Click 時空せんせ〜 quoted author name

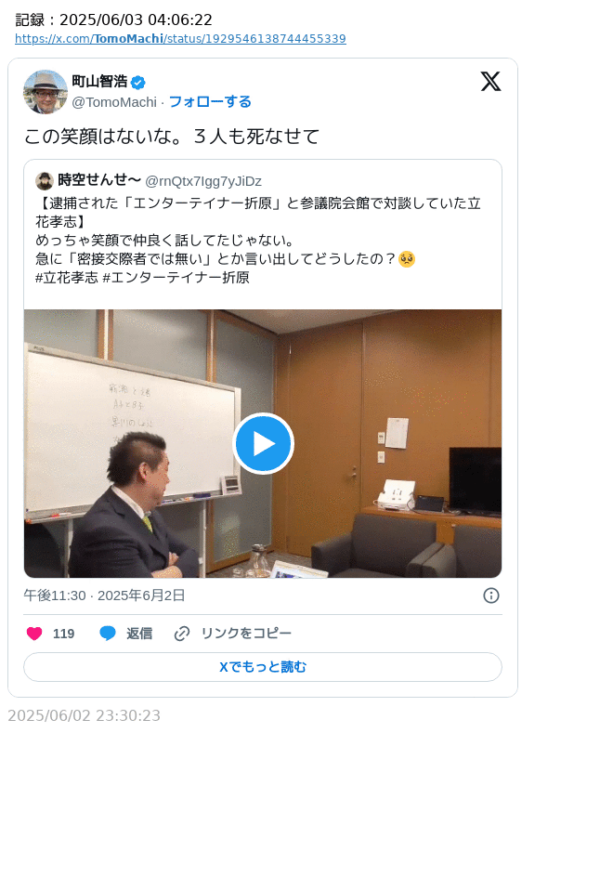(99, 180)
